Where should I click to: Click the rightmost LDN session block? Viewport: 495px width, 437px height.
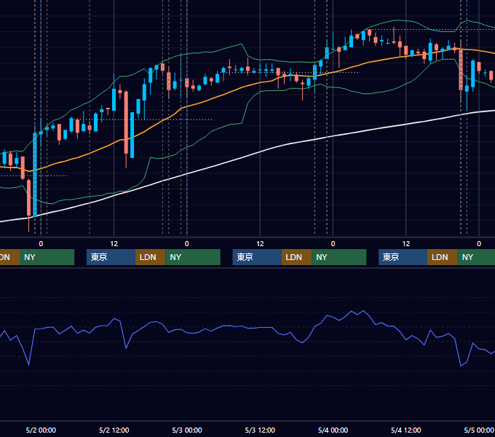tap(443, 257)
